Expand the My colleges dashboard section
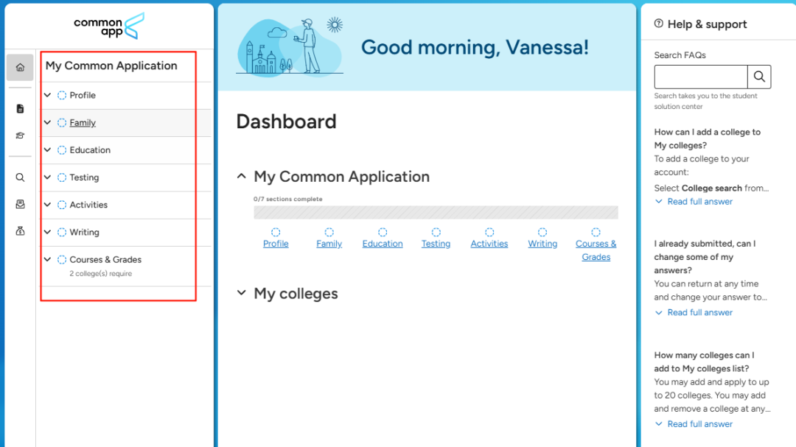The height and width of the screenshot is (447, 796). [241, 293]
